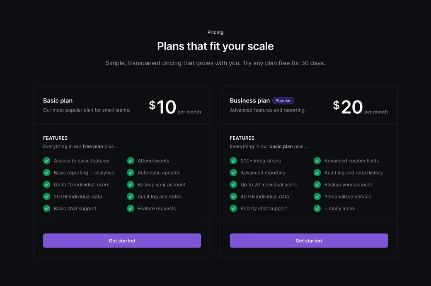The image size is (431, 286).
Task: Click the checkmark beside Basic chat support
Action: pos(46,208)
